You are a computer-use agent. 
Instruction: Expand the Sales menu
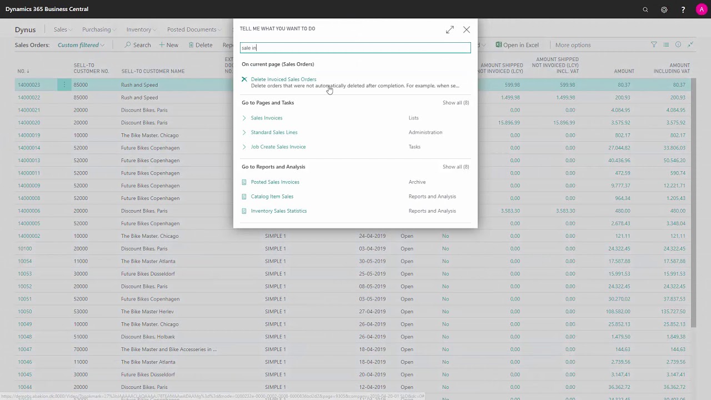(63, 29)
